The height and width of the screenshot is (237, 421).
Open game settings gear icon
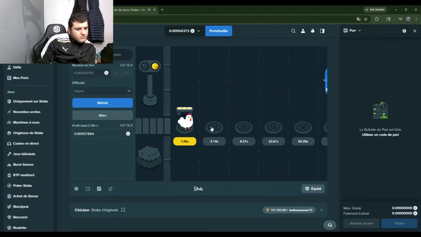[x=76, y=189]
